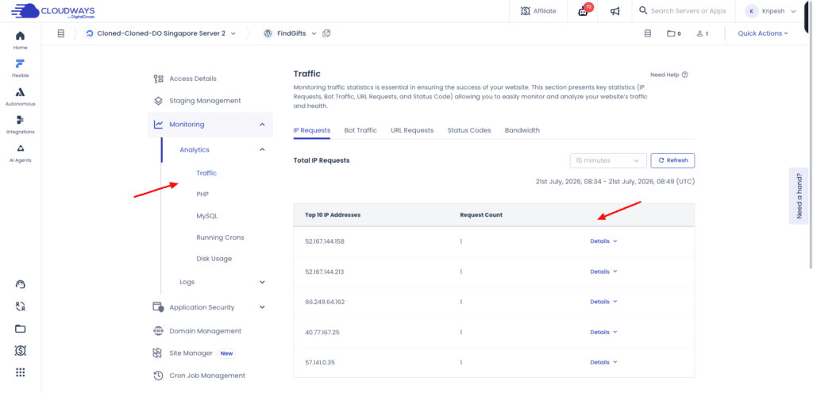Click the Cron Job Management clock icon
Viewport: 813px width, 393px height.
pyautogui.click(x=159, y=376)
